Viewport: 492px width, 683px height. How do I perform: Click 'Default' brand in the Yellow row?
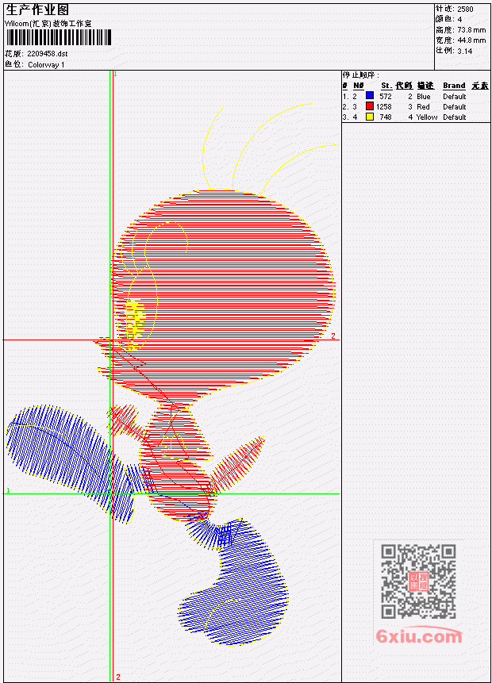tap(454, 117)
